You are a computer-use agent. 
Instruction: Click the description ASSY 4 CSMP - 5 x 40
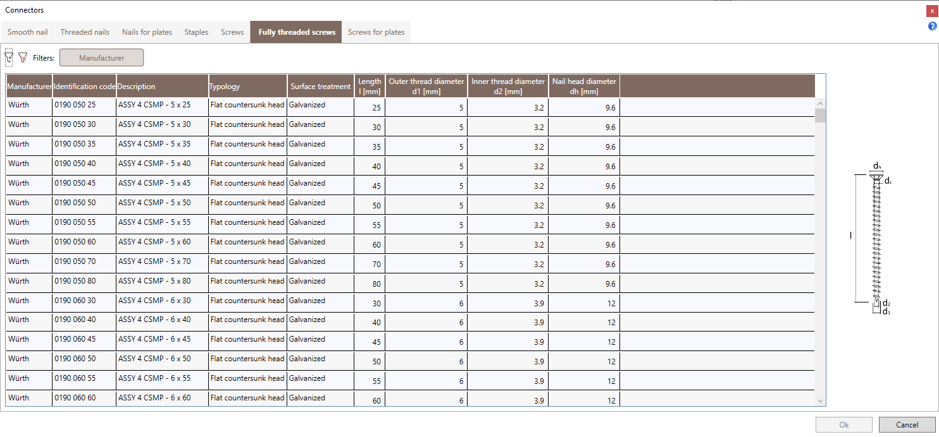[x=154, y=164]
